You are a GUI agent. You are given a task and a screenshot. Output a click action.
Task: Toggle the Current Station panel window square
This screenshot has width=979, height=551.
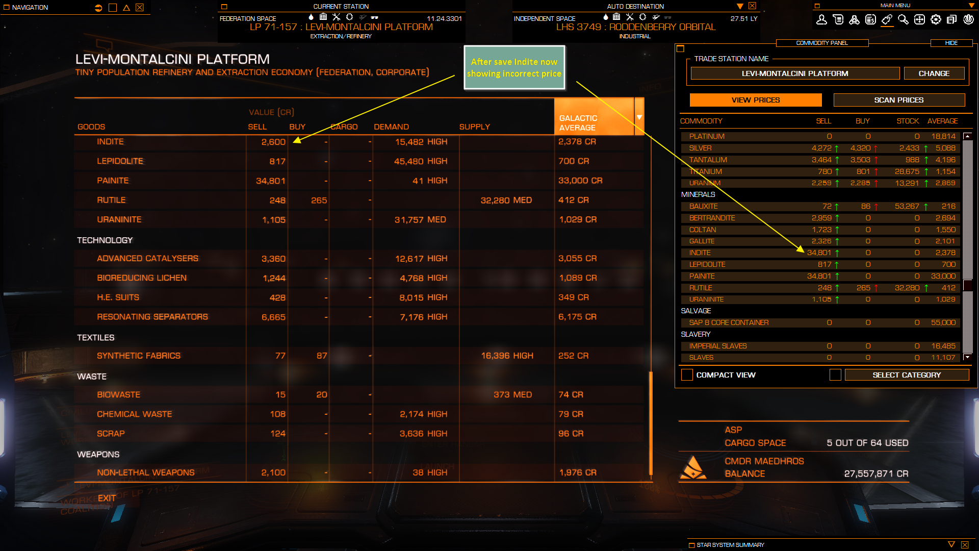(x=224, y=7)
